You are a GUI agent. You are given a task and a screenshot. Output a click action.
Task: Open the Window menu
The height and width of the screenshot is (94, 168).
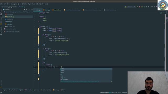tap(42, 4)
